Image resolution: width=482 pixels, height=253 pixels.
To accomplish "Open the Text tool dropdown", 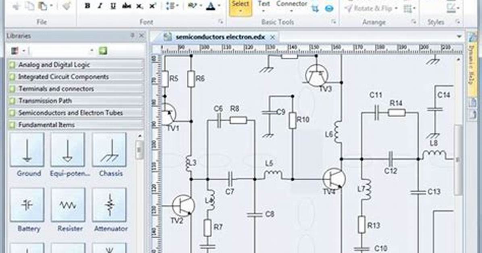I will [x=264, y=12].
